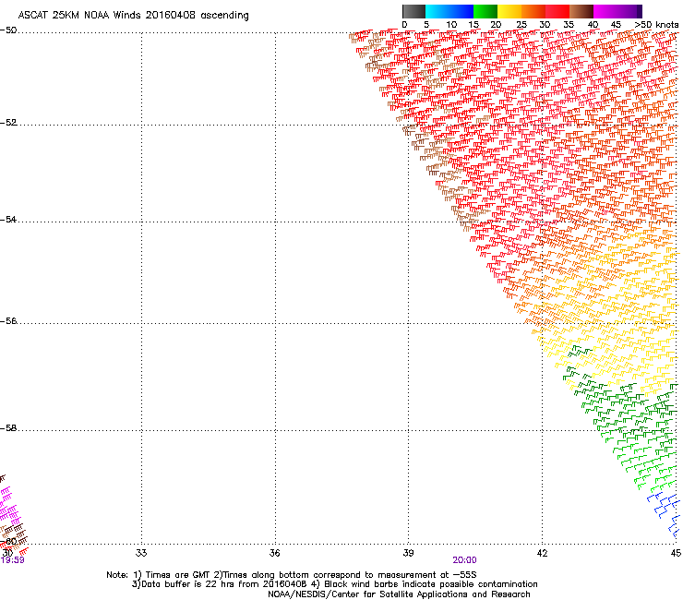Click the longitude label '42'
This screenshot has height=600, width=683.
point(542,553)
